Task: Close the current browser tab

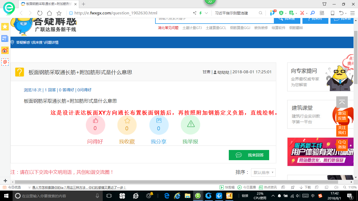Action: (x=76, y=4)
